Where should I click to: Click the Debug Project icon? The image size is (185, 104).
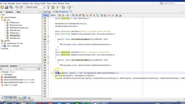[x=63, y=7]
